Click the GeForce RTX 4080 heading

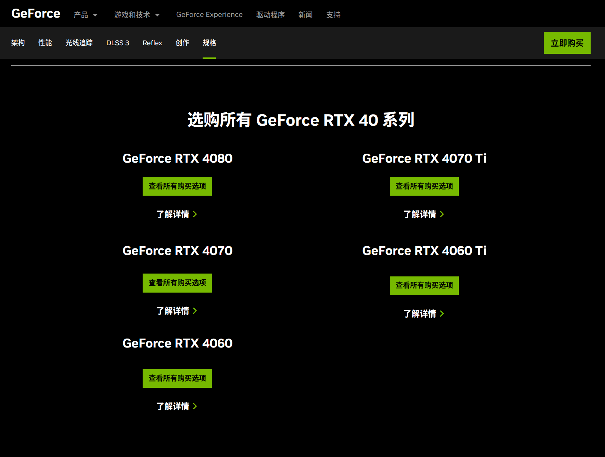coord(177,158)
